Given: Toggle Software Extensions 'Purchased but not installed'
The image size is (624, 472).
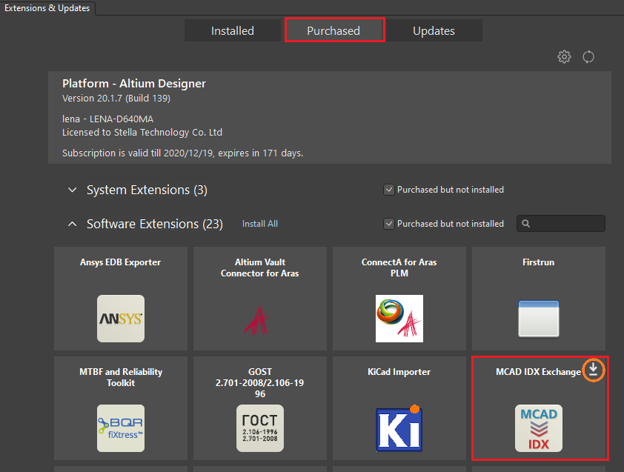Looking at the screenshot, I should (x=389, y=224).
